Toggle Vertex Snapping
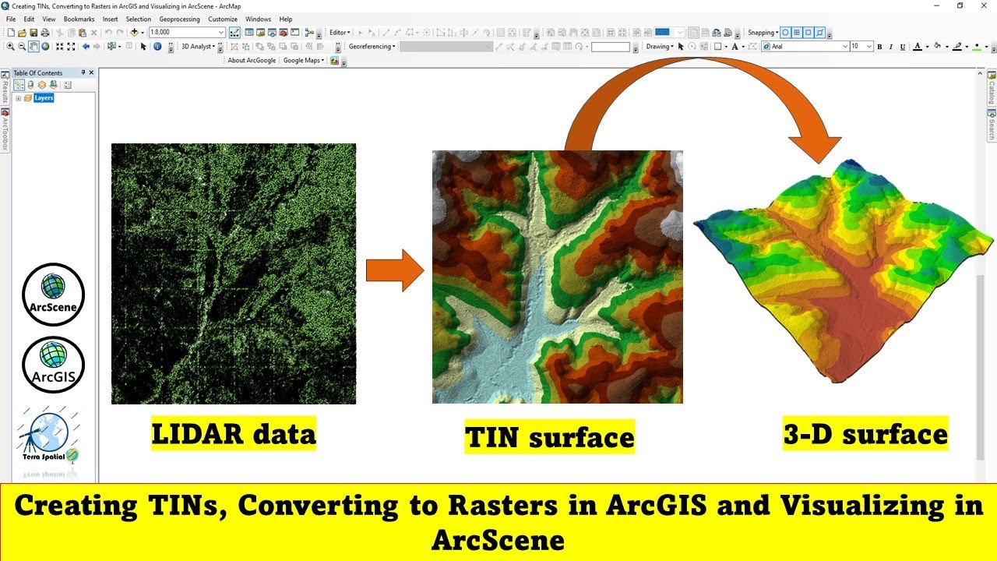The width and height of the screenshot is (997, 561). 809,33
